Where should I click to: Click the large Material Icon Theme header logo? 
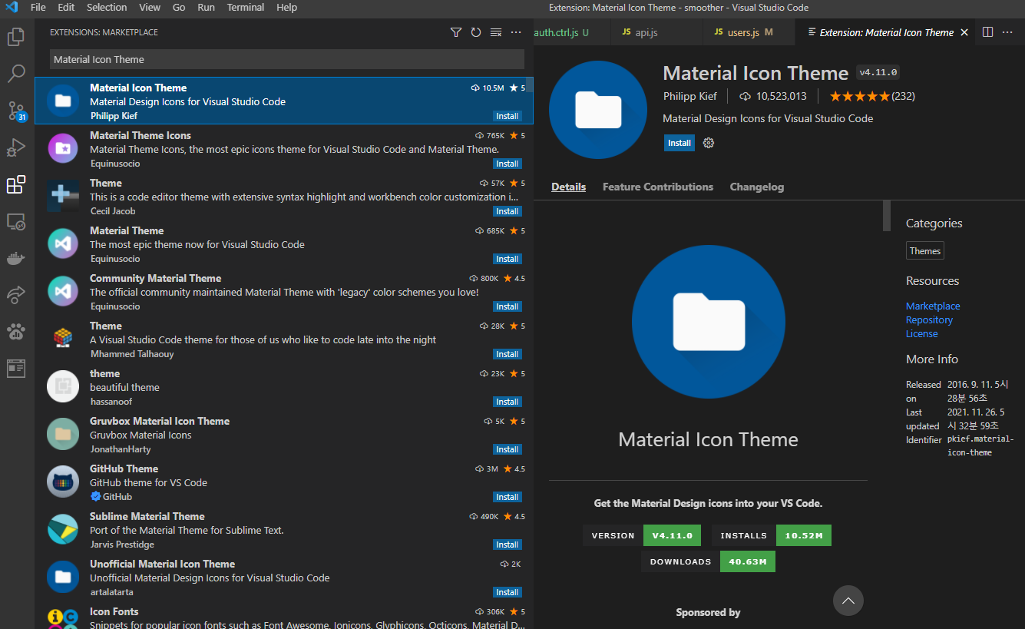pyautogui.click(x=598, y=110)
